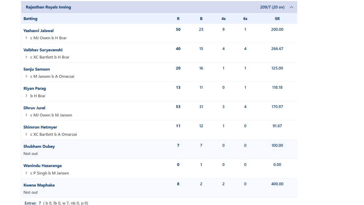Click Jaiswal's strike rate 200.00
364x205 pixels.
tap(277, 29)
